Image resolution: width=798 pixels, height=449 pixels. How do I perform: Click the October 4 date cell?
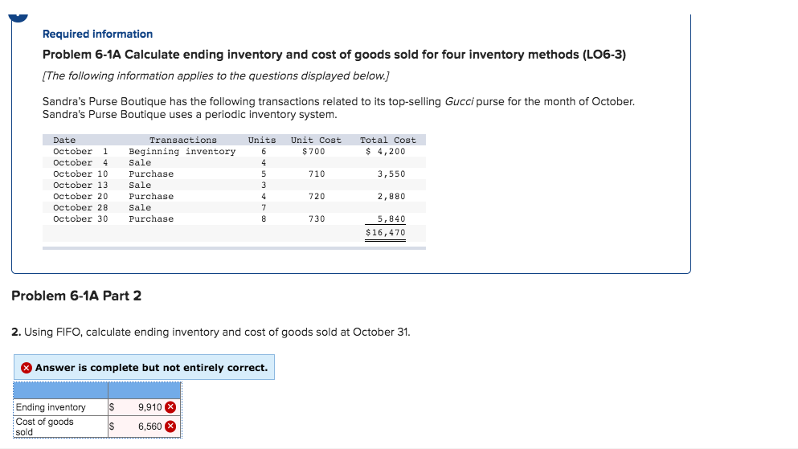[80, 163]
